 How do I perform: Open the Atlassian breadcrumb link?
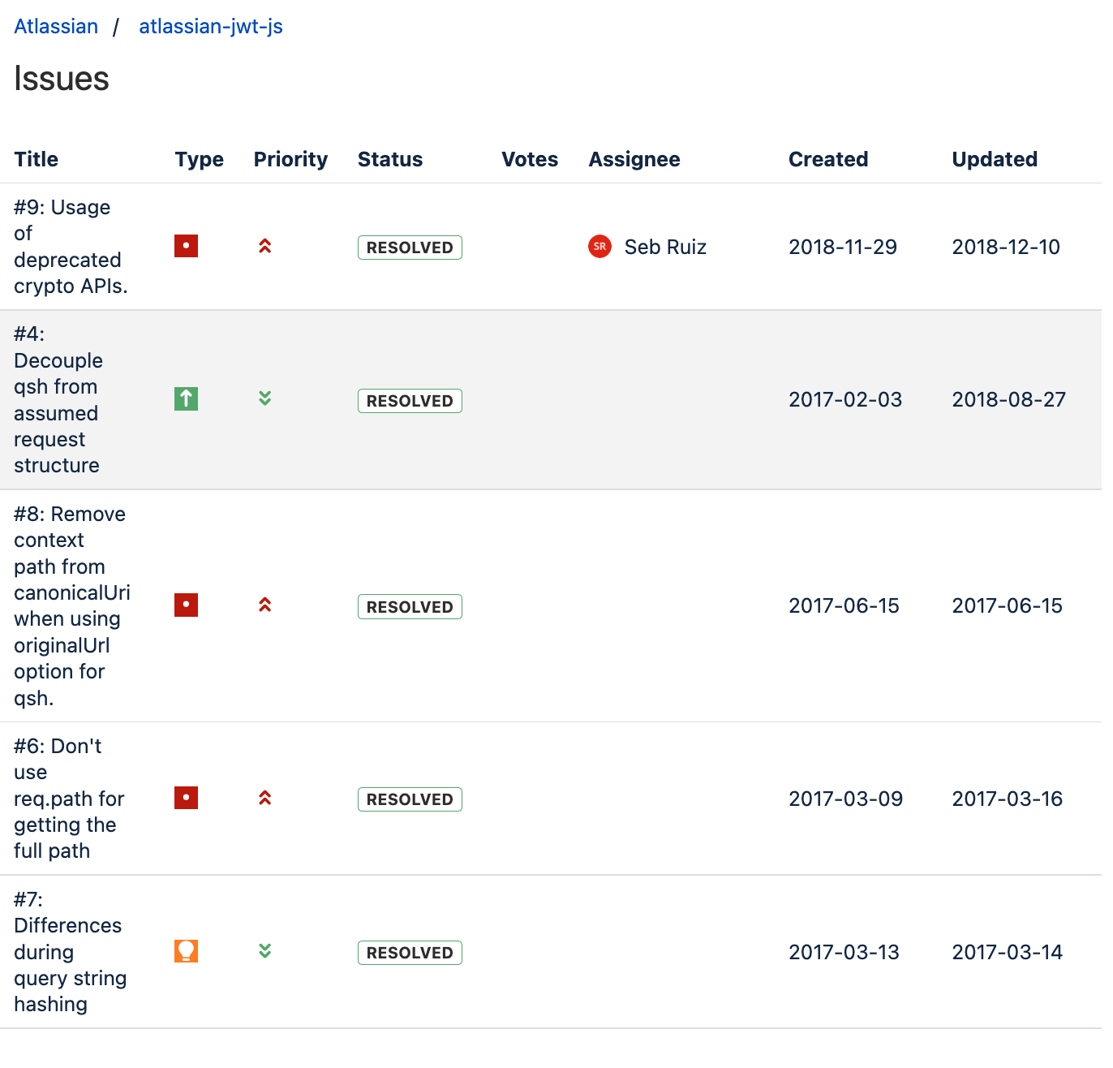tap(55, 26)
